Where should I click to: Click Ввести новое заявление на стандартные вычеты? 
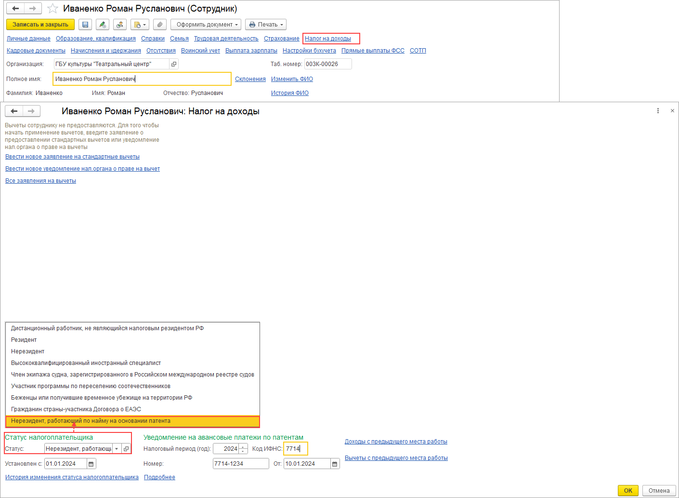[x=72, y=157]
